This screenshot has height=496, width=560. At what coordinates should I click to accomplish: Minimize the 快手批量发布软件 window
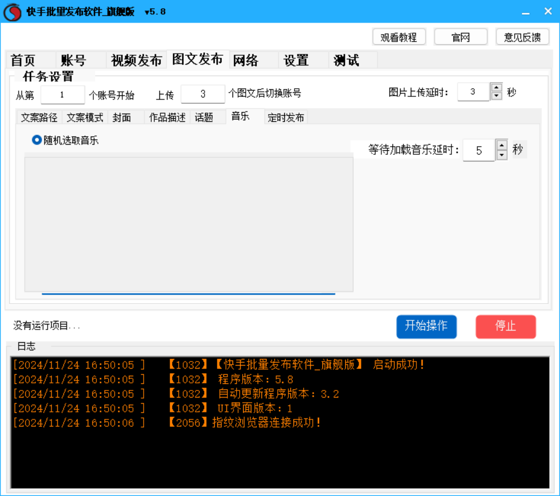(x=525, y=12)
